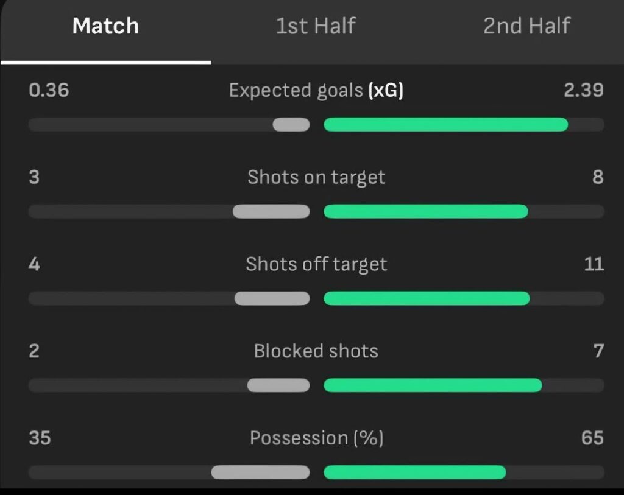Click the 65 possession value
The height and width of the screenshot is (495, 624).
click(592, 438)
